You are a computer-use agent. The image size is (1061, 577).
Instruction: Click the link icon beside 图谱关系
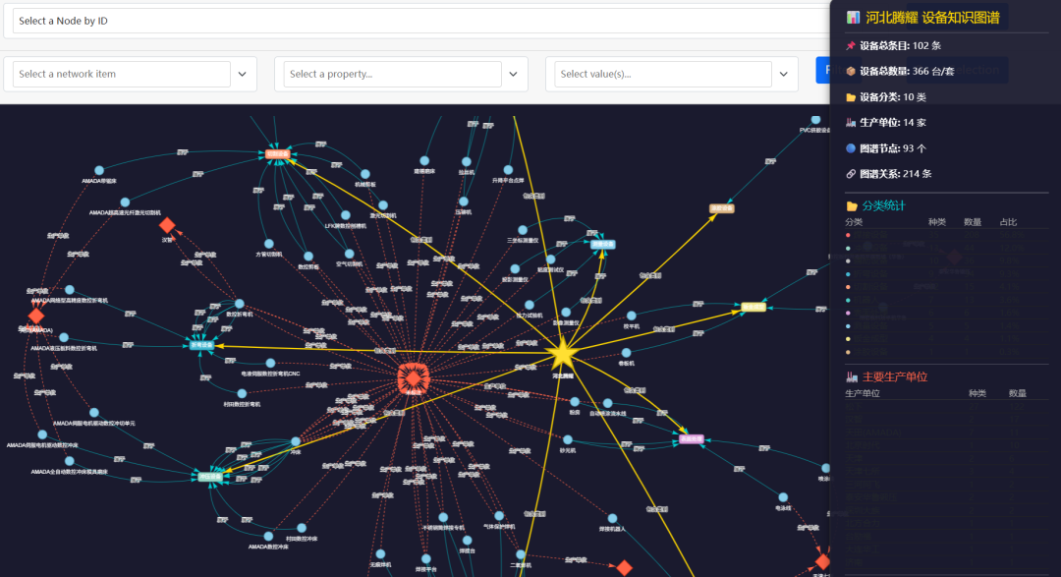tap(851, 174)
